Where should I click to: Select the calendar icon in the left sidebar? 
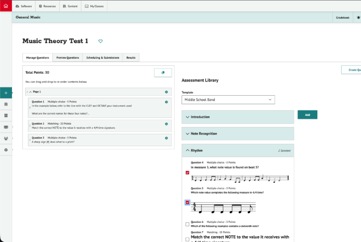[6, 104]
